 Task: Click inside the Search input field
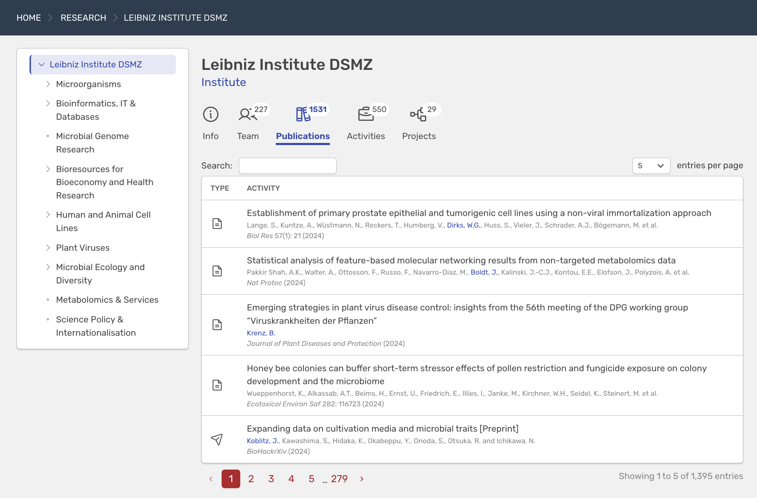pyautogui.click(x=287, y=166)
